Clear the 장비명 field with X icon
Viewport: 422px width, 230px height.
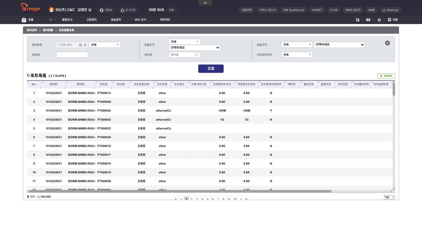tap(196, 55)
